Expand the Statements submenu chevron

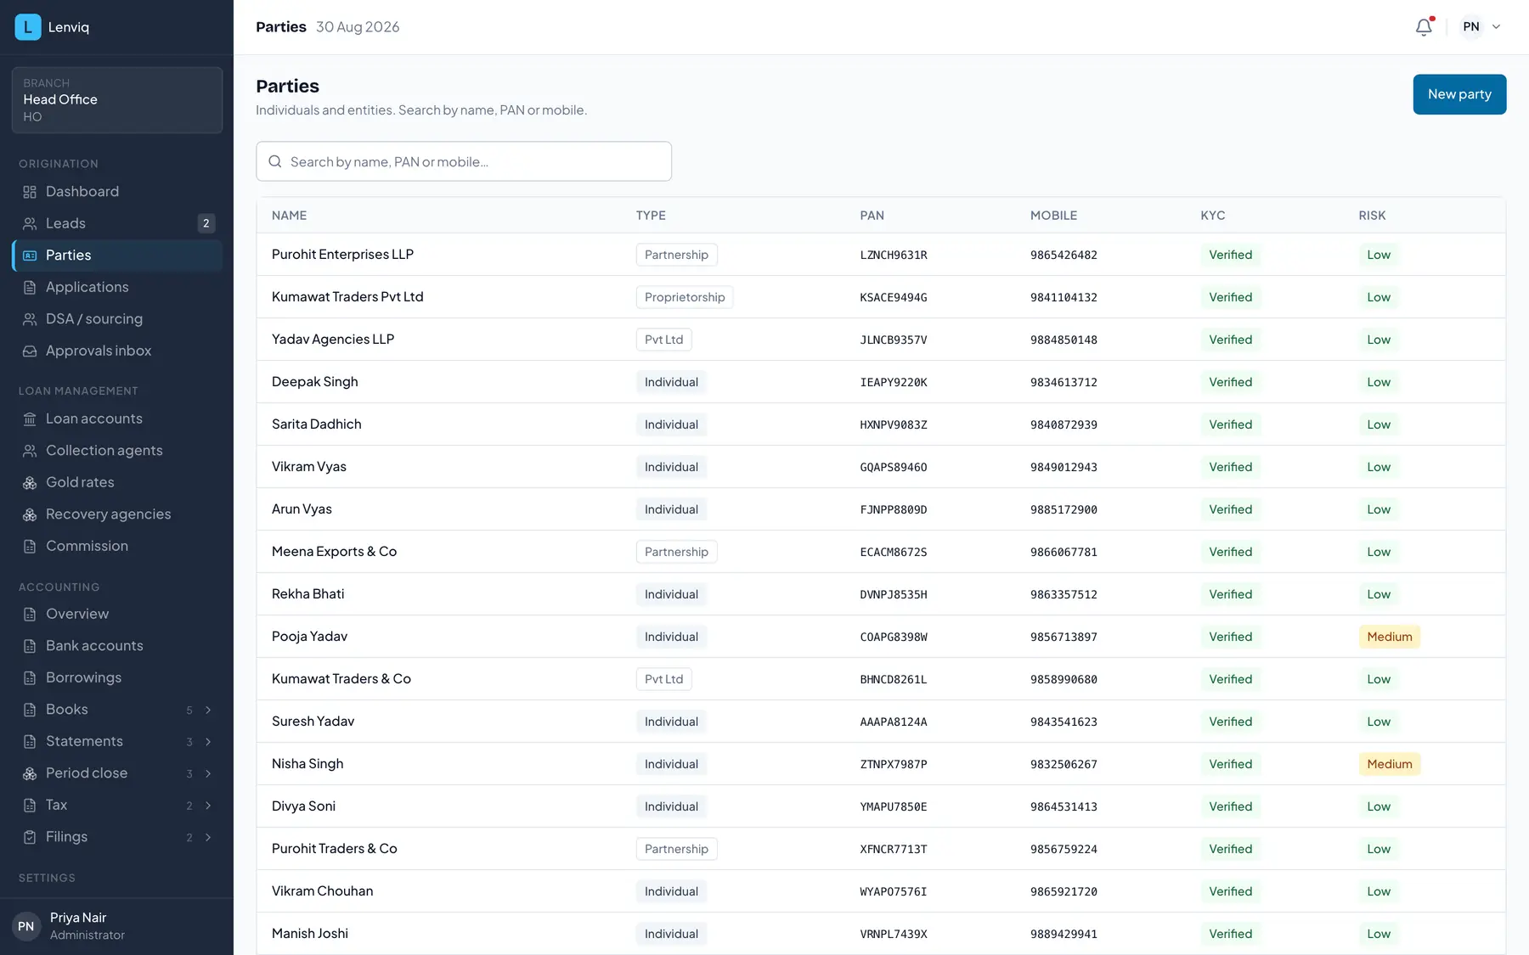[208, 742]
